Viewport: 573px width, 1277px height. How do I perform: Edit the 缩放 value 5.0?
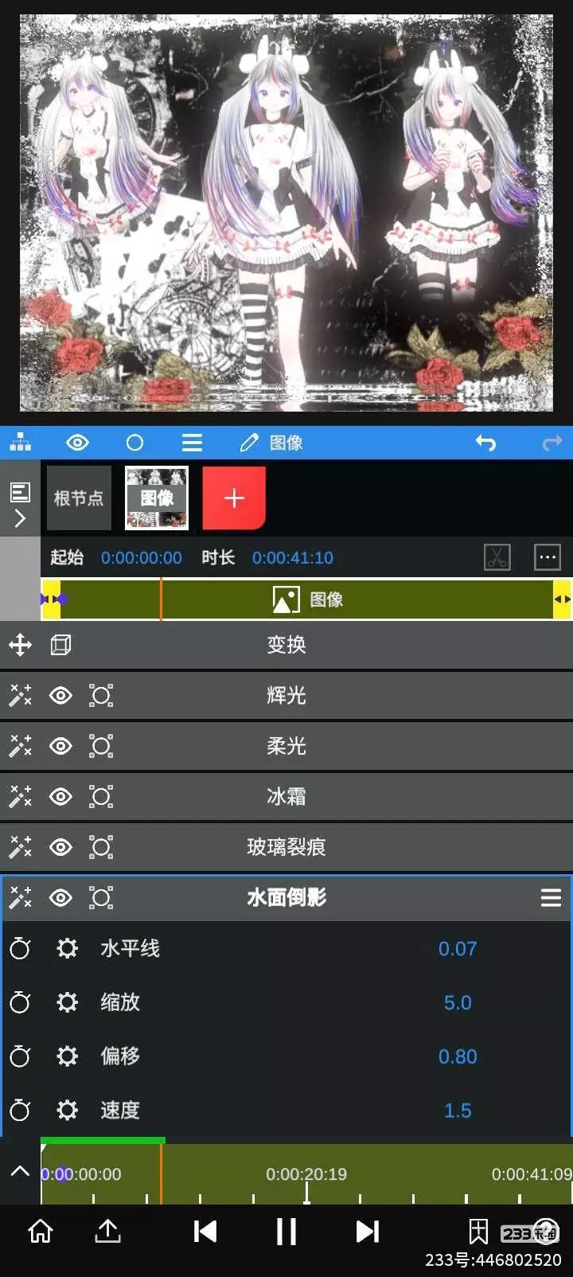pos(458,1002)
